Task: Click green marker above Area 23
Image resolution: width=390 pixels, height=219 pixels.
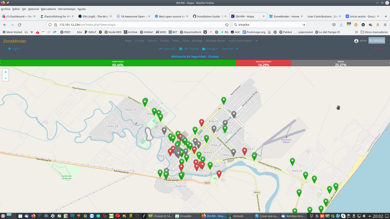Action: tap(292, 162)
